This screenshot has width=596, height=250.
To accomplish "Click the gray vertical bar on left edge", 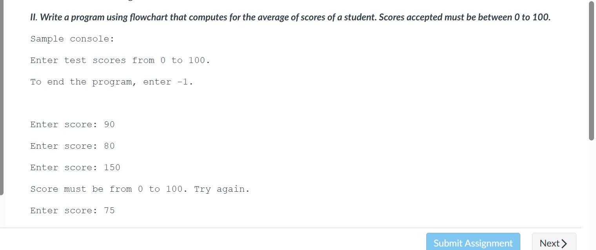I will (x=2, y=97).
